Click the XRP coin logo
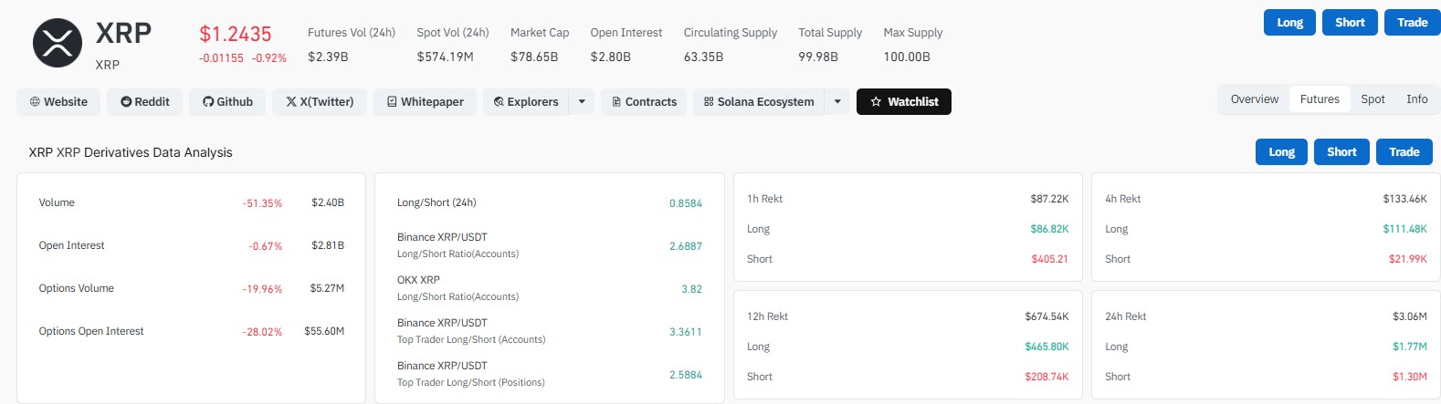Screen dimensions: 1441x404 [x=58, y=44]
